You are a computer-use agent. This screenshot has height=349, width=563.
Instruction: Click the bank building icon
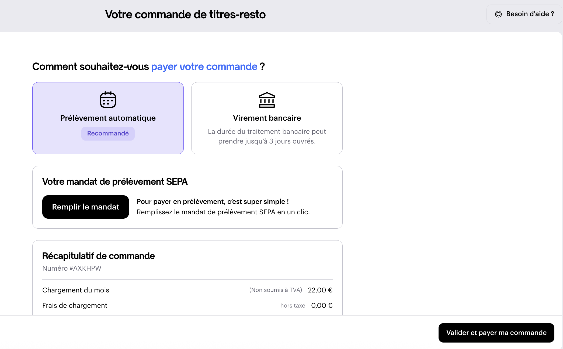267,100
